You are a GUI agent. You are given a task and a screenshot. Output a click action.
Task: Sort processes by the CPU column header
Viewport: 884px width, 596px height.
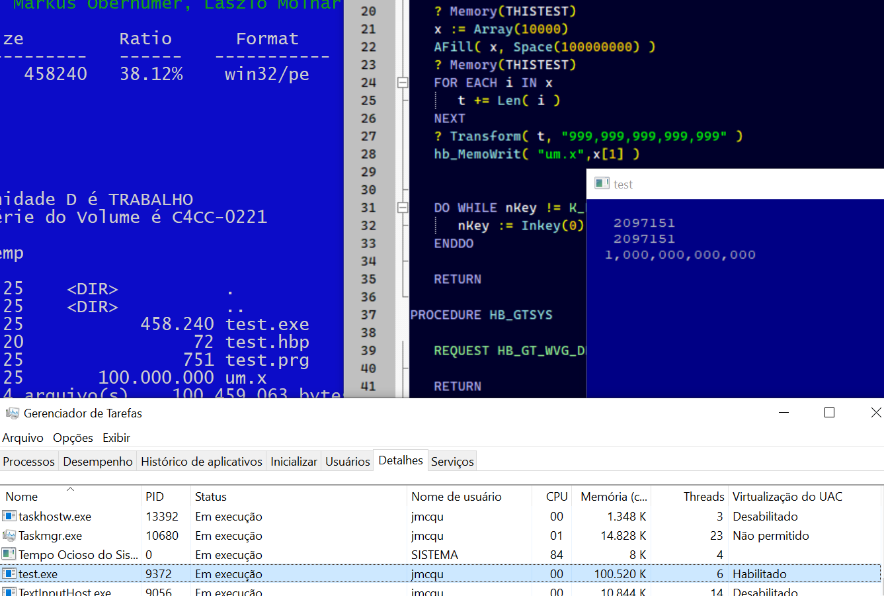(557, 497)
